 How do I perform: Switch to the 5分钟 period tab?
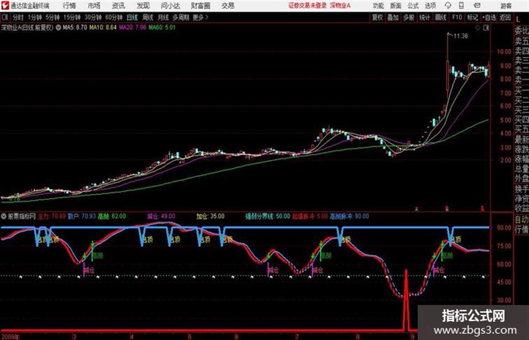click(53, 17)
